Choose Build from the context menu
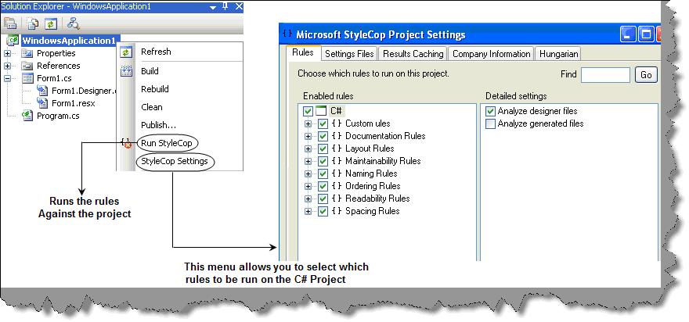The image size is (689, 322). [150, 71]
